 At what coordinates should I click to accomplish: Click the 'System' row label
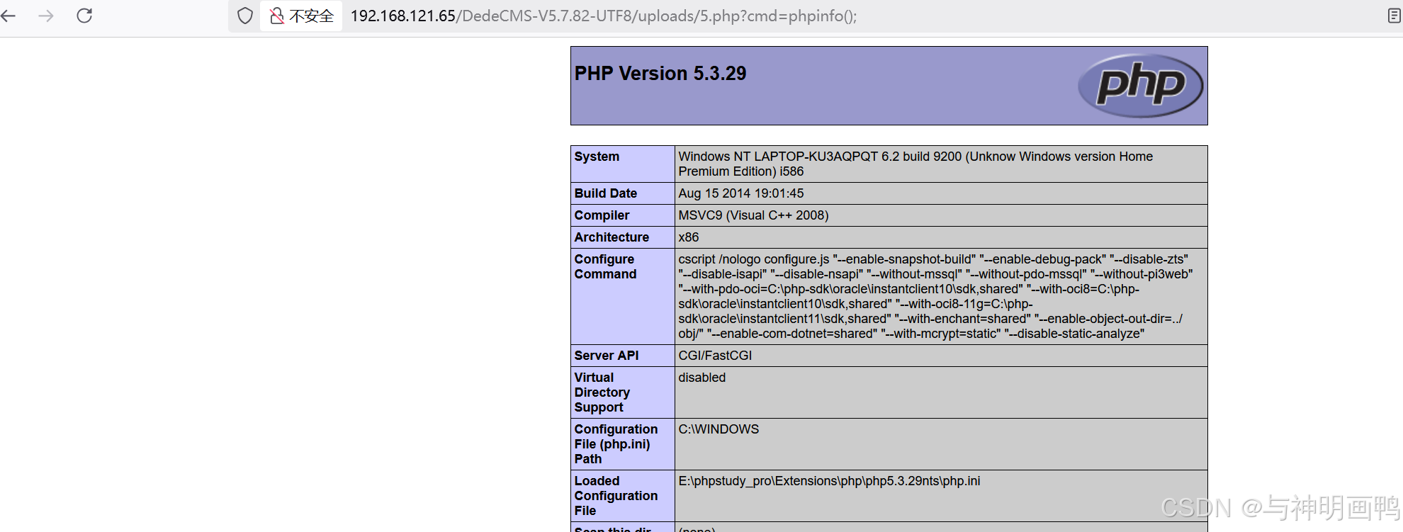(x=597, y=157)
